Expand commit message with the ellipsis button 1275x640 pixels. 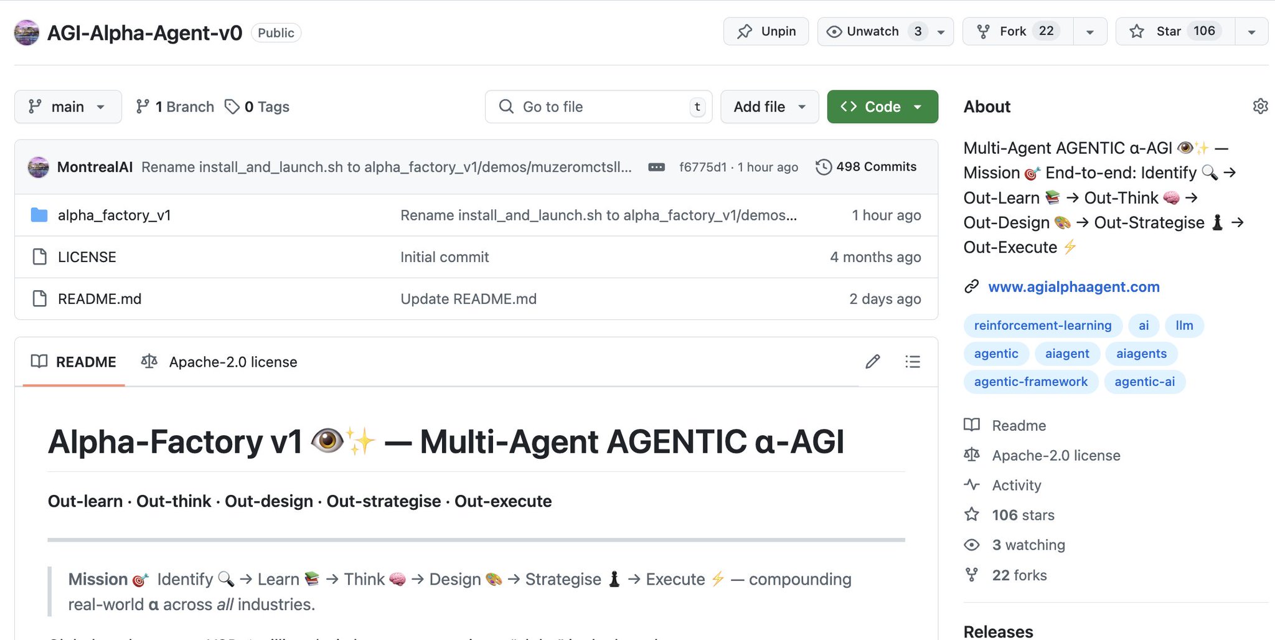(656, 167)
